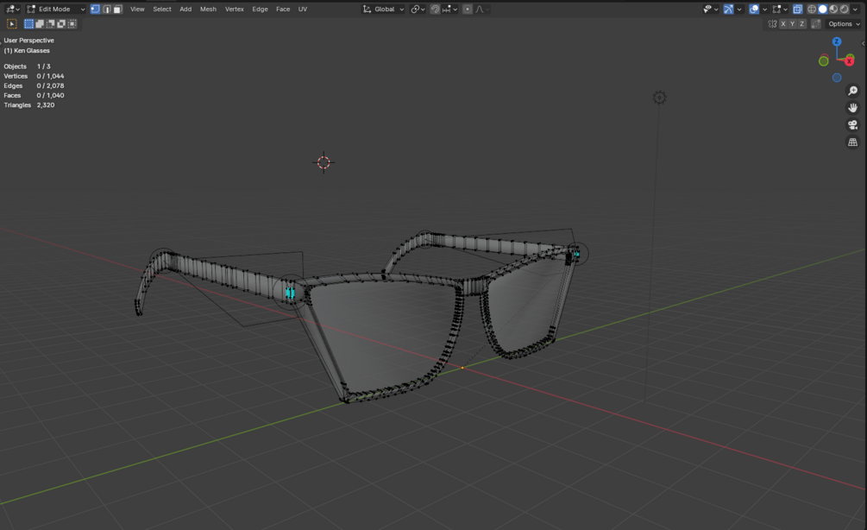Switch to wireframe viewport shading
This screenshot has width=867, height=530.
812,9
